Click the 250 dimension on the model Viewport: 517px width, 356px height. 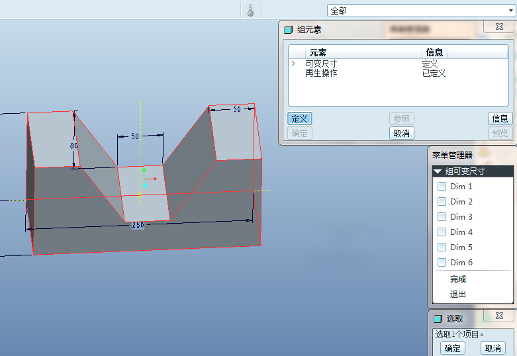pyautogui.click(x=138, y=225)
